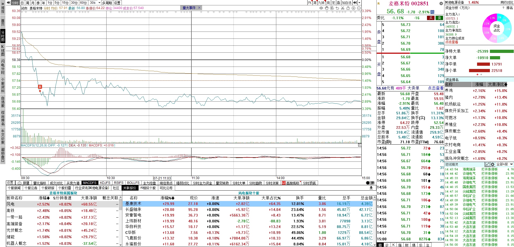Click the replay playback icon above chart
514x247 pixels.
[x=332, y=8]
